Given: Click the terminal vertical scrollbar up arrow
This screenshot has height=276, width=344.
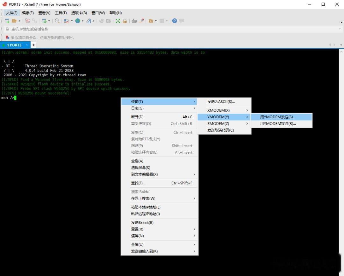Looking at the screenshot, I should (341, 52).
